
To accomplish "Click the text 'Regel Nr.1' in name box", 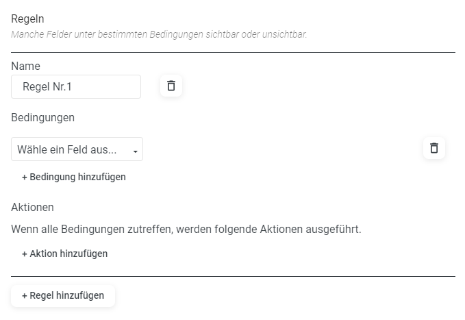I will (x=47, y=86).
